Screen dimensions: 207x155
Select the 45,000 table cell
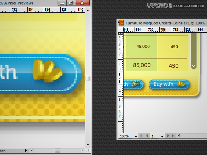[x=141, y=46]
